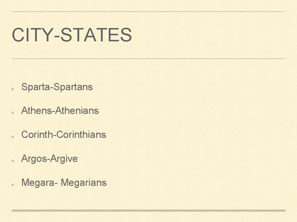Click the bullet marker beside Megara- Megarians
This screenshot has width=297, height=222.
point(13,185)
